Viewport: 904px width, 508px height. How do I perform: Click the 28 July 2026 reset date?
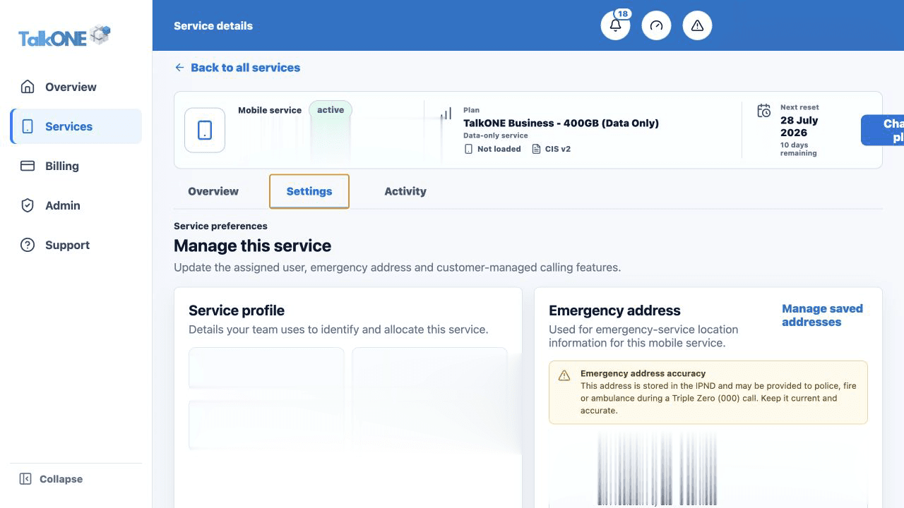pos(800,126)
